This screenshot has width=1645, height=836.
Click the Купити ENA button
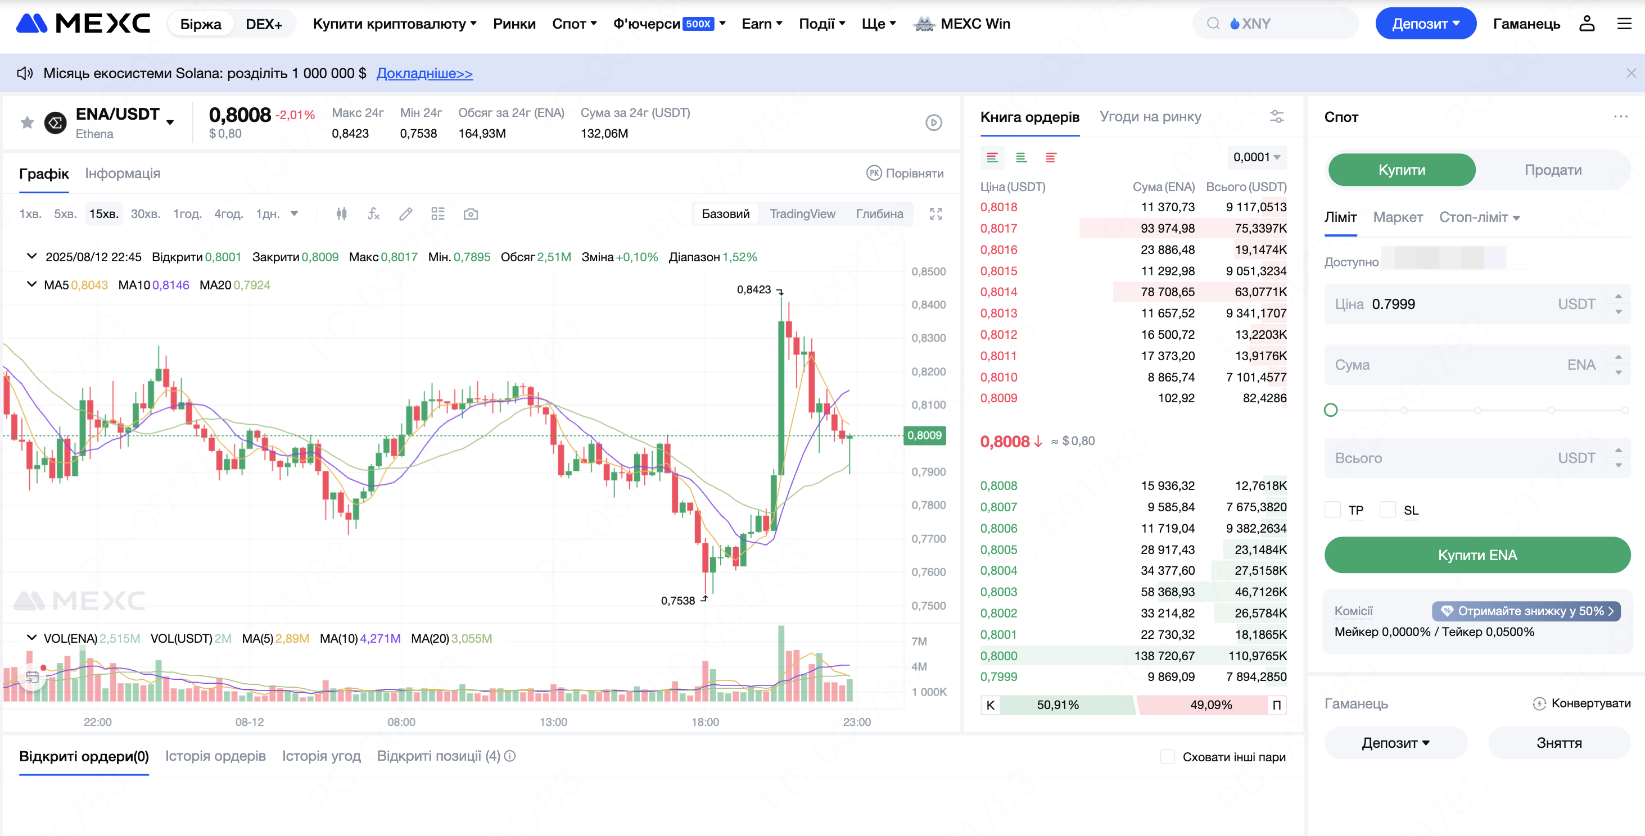[1476, 555]
